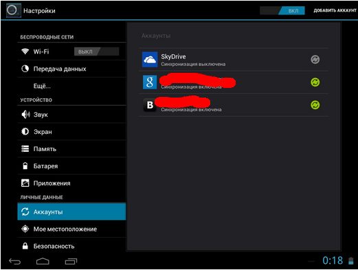This screenshot has height=270, width=358.
Task: Tap the Настройки title text
Action: [39, 11]
